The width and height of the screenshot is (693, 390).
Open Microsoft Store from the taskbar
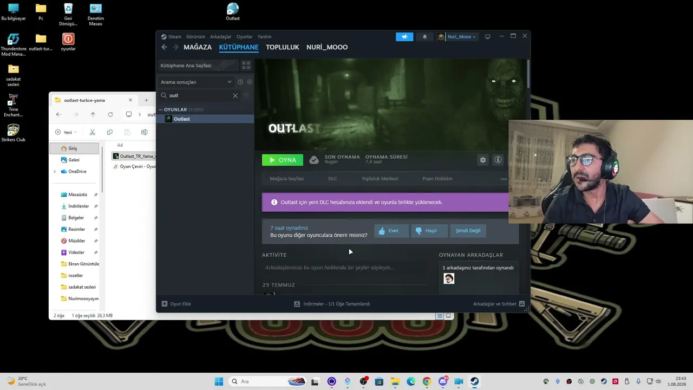pyautogui.click(x=379, y=381)
